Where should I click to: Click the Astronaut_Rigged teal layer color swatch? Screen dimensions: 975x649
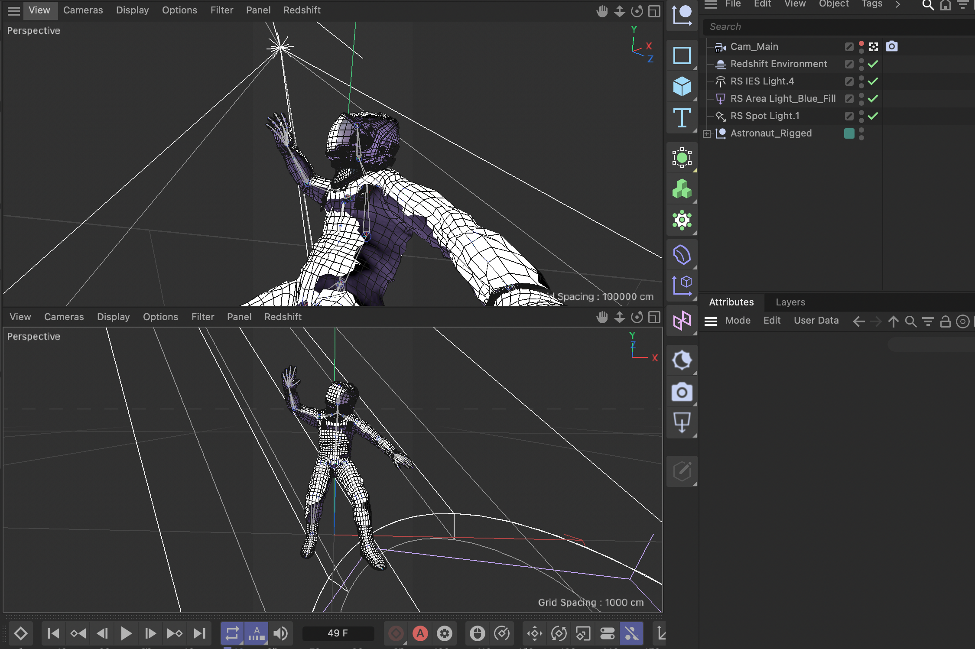tap(849, 133)
